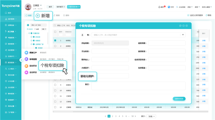Open the 工号 dropdown arrow in the dialog

(x=183, y=35)
